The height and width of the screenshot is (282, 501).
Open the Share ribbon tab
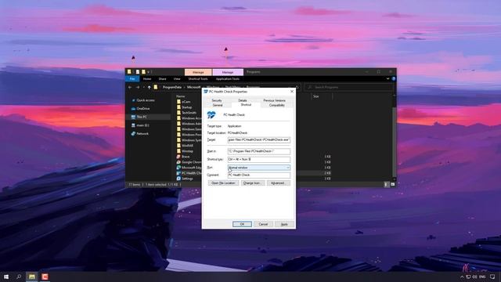tap(162, 78)
